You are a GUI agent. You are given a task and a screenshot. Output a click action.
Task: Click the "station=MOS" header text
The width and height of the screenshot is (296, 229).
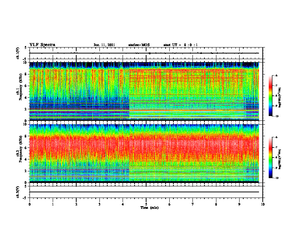coord(139,45)
